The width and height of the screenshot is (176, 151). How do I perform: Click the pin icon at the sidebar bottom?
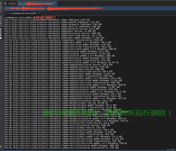1,146
